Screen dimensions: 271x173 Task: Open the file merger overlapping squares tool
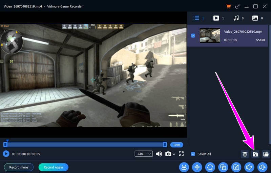(x=223, y=167)
